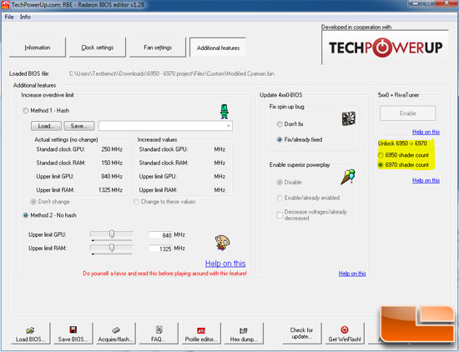Open the Info menu
The image size is (459, 352).
(25, 17)
